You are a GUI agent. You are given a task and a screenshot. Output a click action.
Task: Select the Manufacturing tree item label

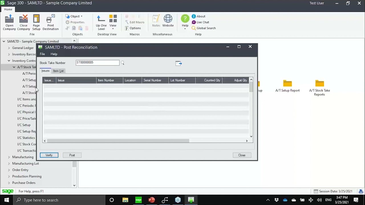[23, 157]
